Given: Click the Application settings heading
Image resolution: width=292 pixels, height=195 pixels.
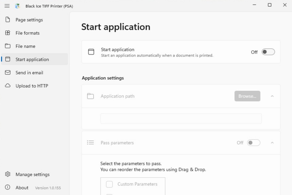Looking at the screenshot, I should point(103,78).
